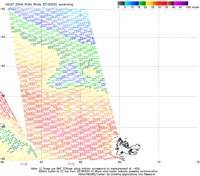Screen dimensions: 200x176
Task: Click the latitude label '-50'
Action: click(2, 159)
